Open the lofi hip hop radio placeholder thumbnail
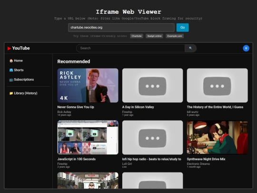The image size is (257, 193). pyautogui.click(x=153, y=138)
